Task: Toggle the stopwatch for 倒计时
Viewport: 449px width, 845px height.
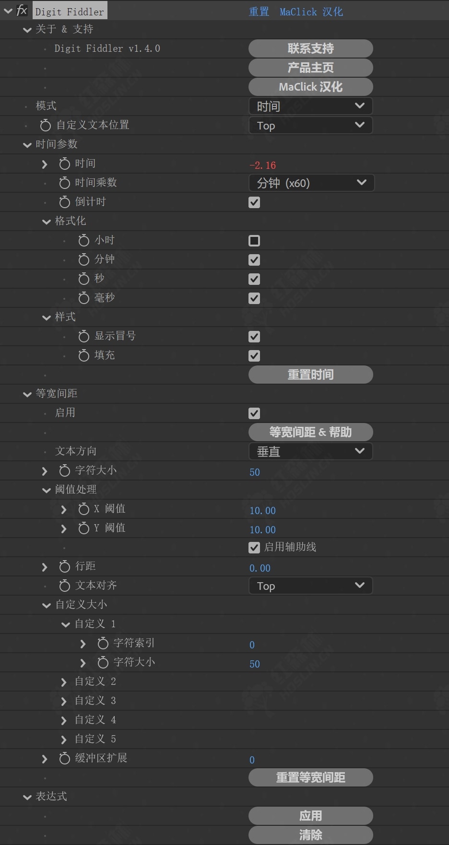Action: [64, 202]
